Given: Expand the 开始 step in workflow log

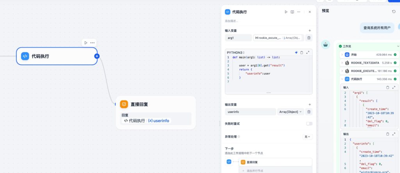Looking at the screenshot, I should click(342, 55).
